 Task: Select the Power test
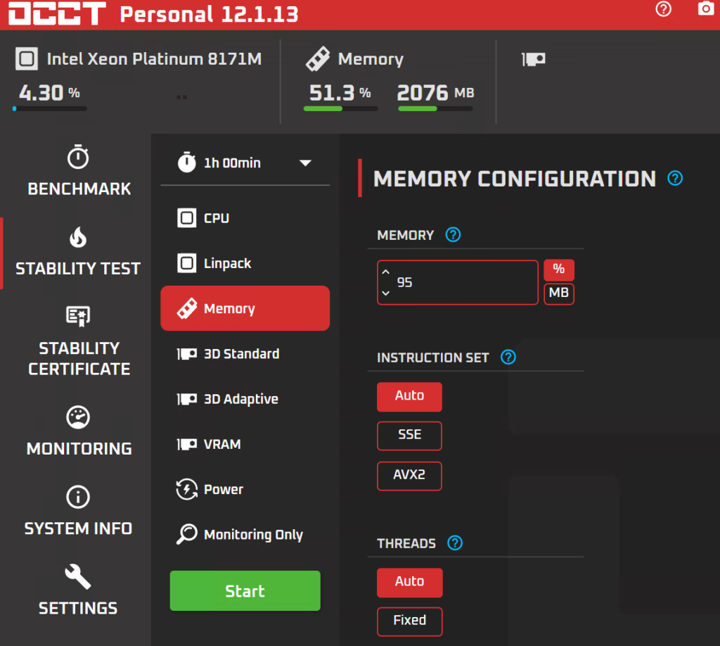click(x=245, y=489)
